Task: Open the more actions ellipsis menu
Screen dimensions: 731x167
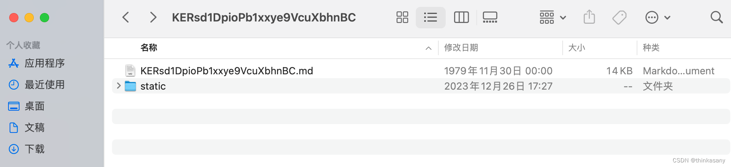Action: [658, 17]
